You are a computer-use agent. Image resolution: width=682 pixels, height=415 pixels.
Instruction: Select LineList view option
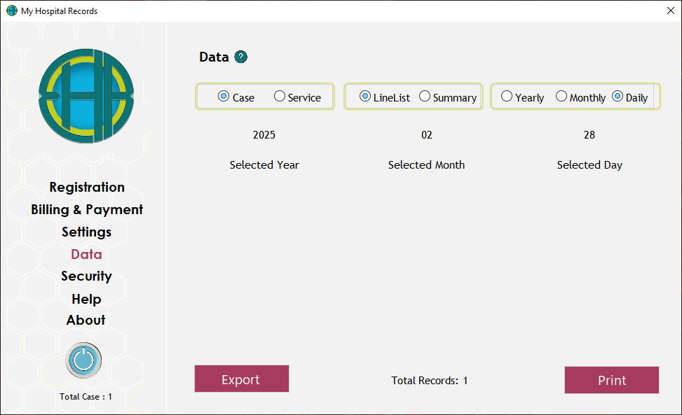(365, 97)
